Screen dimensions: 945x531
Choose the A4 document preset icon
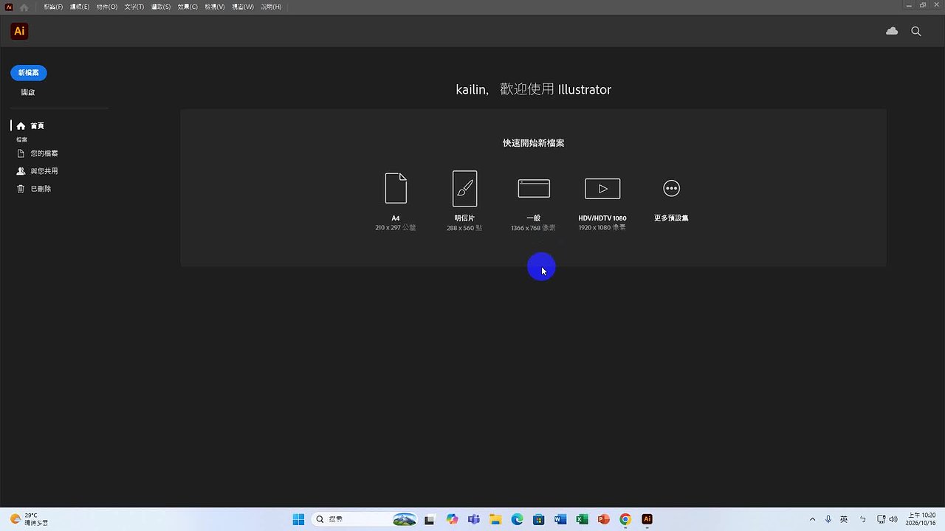(396, 188)
